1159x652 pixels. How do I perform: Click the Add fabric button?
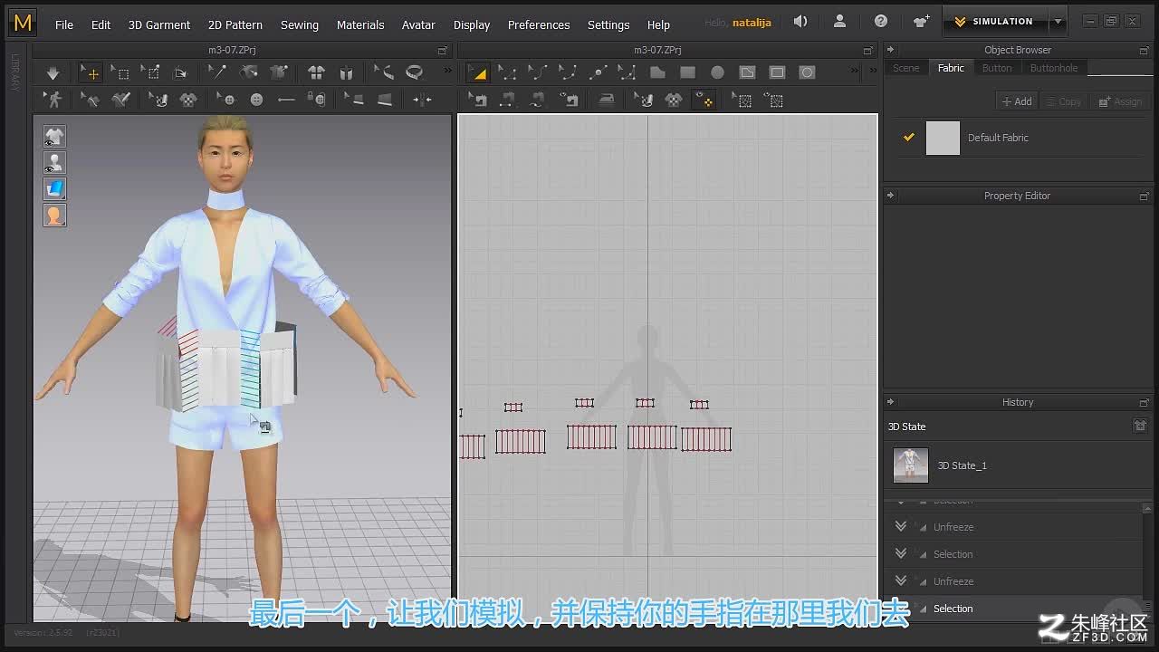1017,101
